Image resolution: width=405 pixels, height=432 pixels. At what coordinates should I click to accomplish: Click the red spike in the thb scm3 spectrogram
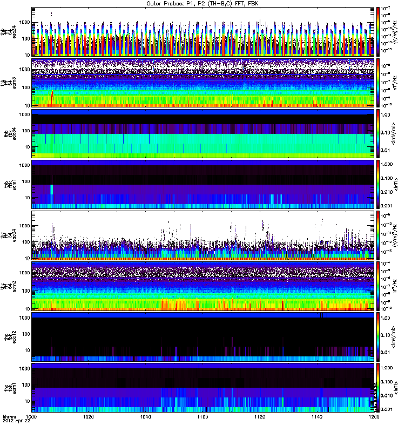coord(52,98)
